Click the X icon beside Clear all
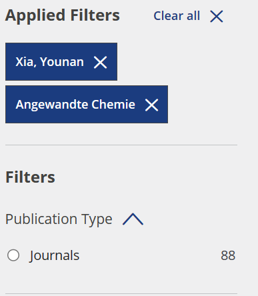 coord(217,17)
